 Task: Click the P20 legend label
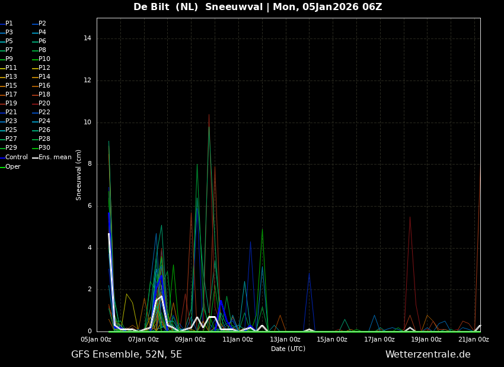pyautogui.click(x=41, y=104)
